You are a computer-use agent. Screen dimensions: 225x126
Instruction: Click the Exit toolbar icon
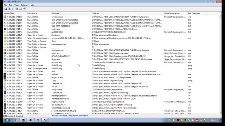24,9
